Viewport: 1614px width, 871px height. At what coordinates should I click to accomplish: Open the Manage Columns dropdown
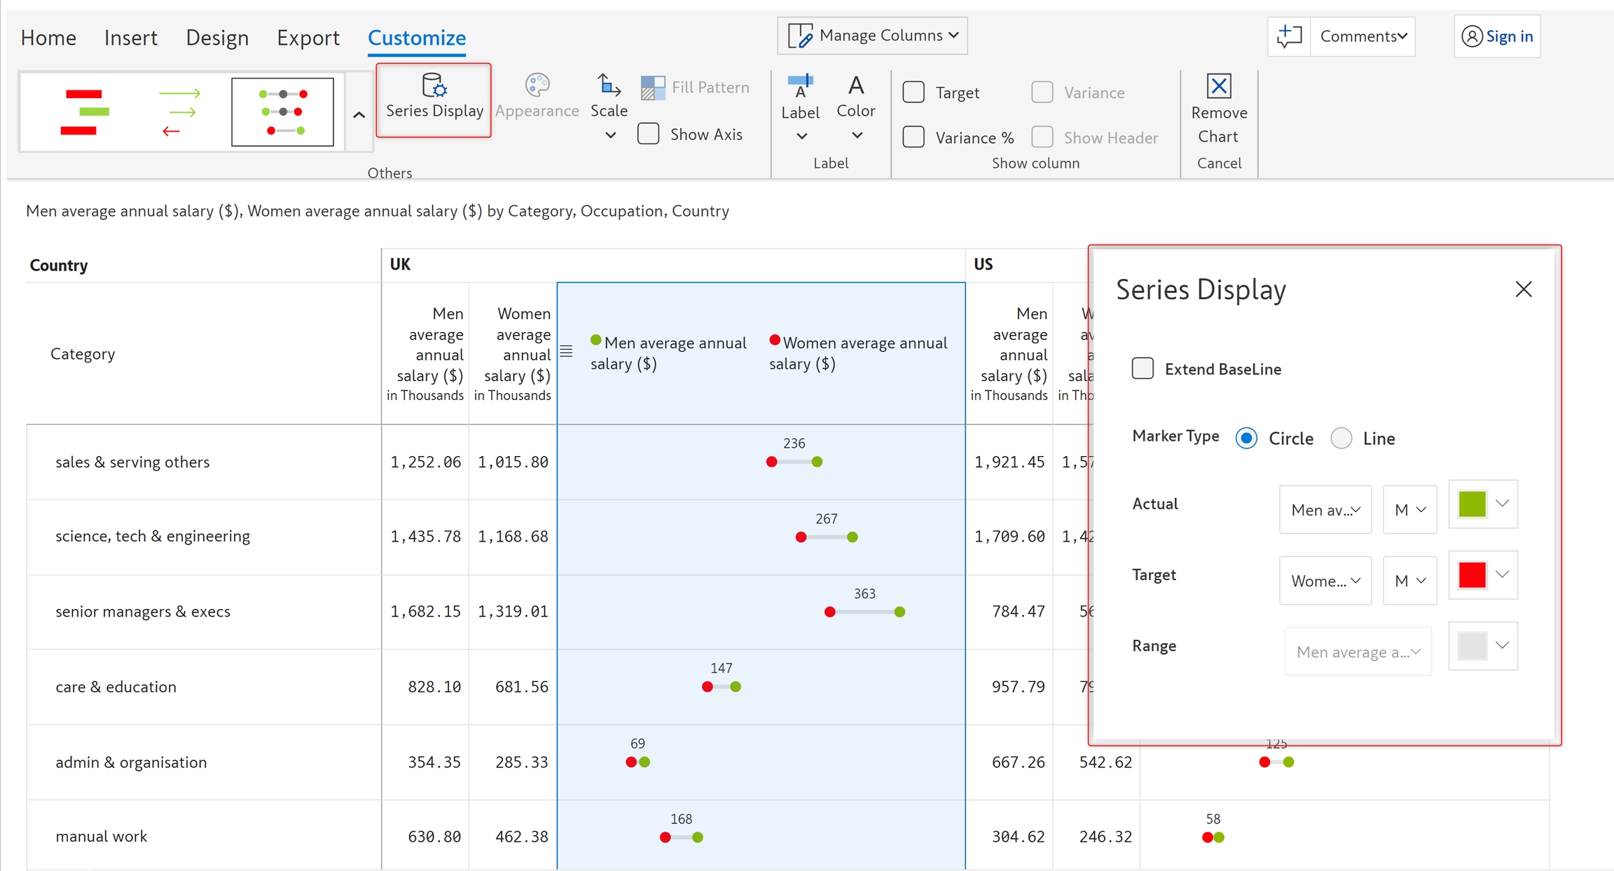872,36
